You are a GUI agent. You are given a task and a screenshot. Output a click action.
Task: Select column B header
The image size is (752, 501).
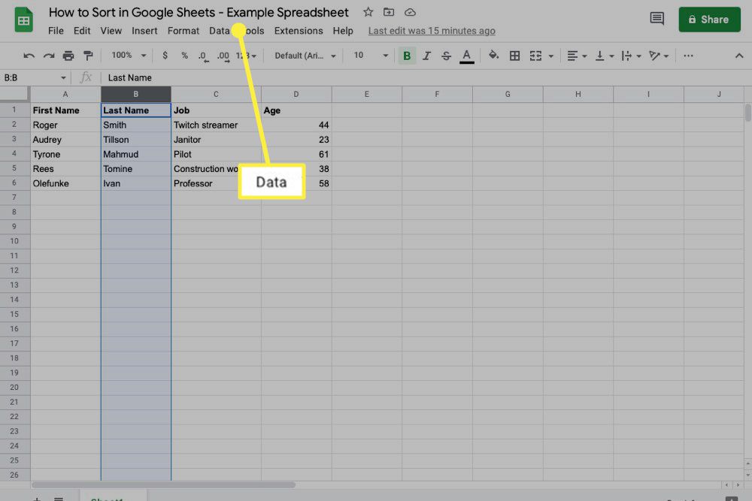(135, 95)
